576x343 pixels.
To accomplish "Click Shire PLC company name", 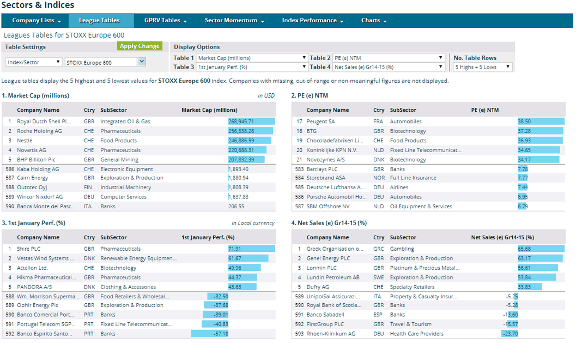I will [x=29, y=249].
